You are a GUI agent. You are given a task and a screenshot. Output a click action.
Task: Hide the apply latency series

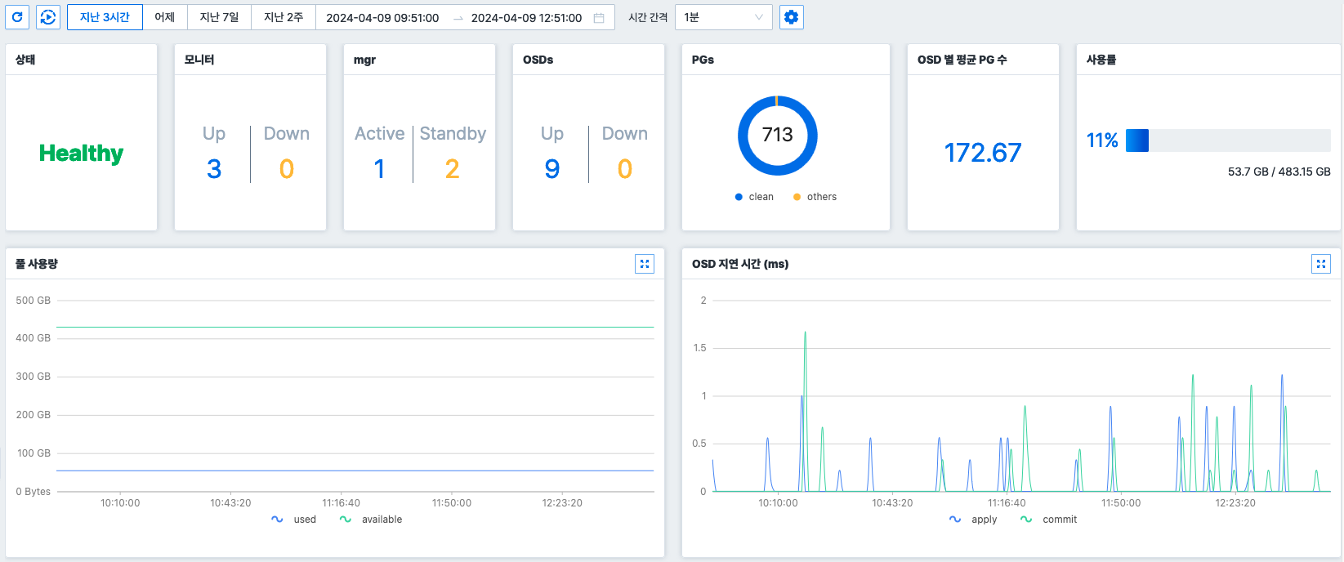[974, 520]
